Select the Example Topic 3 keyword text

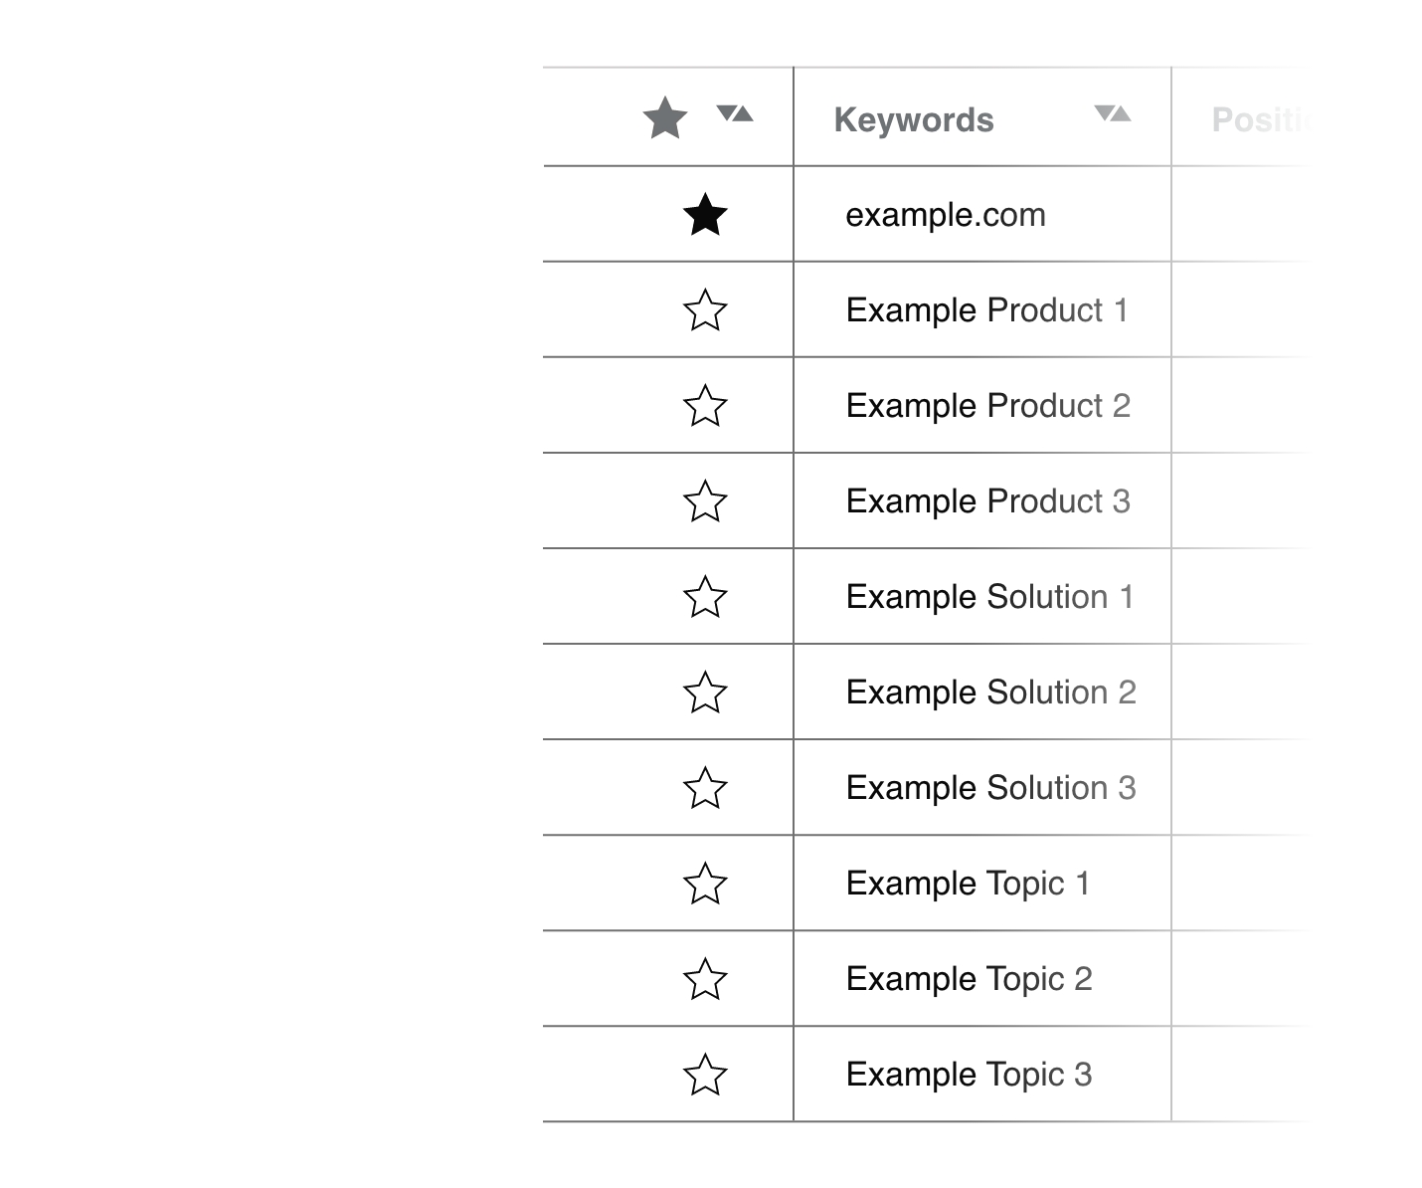tap(970, 1075)
